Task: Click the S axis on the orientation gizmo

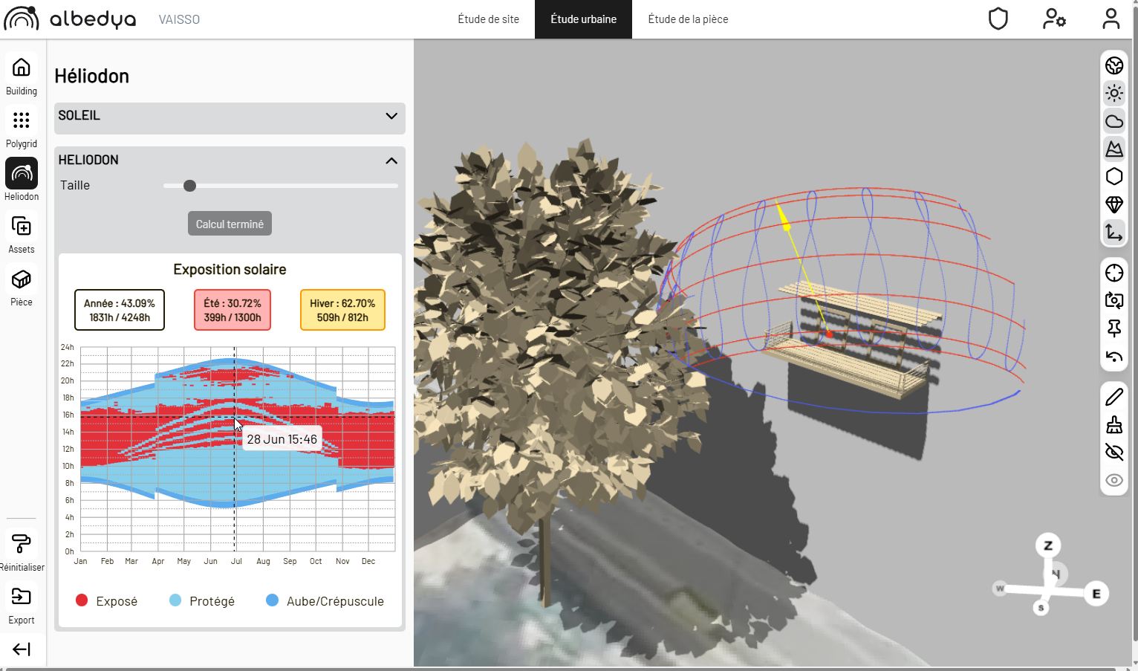Action: (x=1041, y=608)
